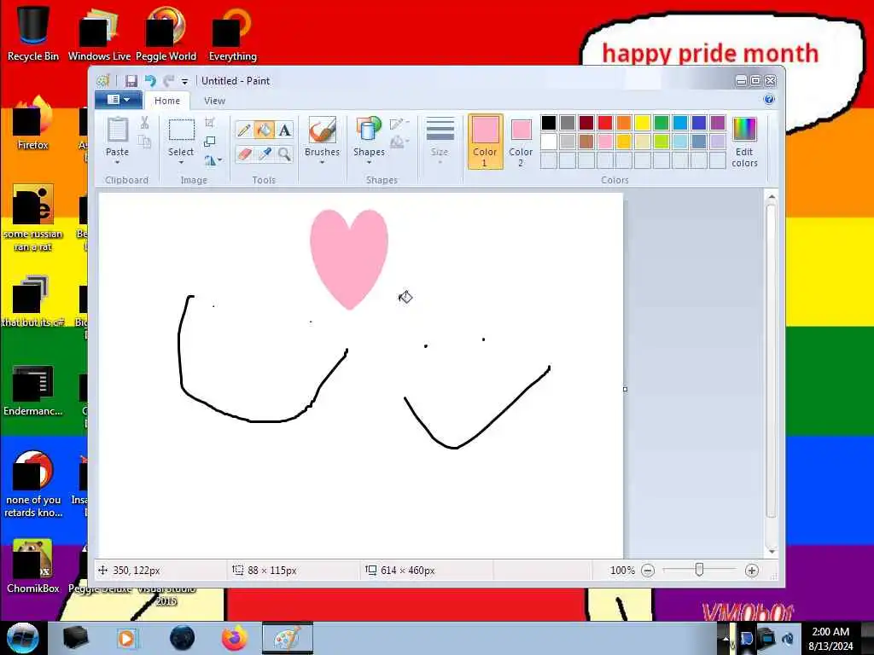874x655 pixels.
Task: Click the vertical scrollbar down arrow
Action: pyautogui.click(x=772, y=552)
